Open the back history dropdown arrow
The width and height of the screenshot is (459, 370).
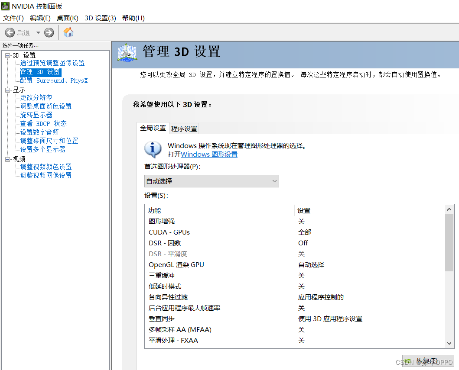pyautogui.click(x=38, y=32)
